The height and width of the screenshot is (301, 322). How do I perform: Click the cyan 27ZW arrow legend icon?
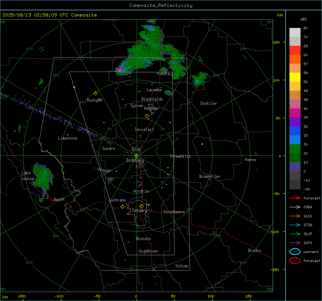(295, 225)
